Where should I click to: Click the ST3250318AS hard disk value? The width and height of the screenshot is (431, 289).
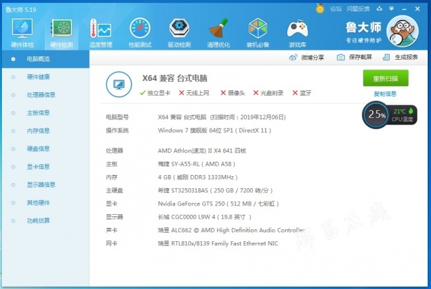215,190
